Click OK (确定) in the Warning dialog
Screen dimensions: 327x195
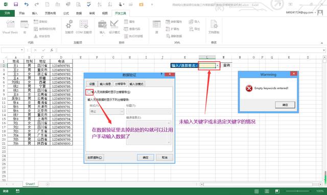tap(285, 105)
